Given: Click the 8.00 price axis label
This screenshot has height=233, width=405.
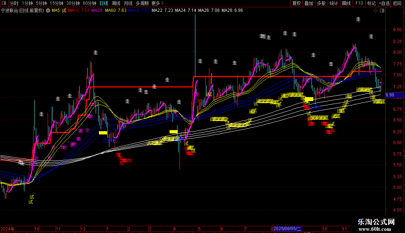Looking at the screenshot, I should tap(397, 52).
